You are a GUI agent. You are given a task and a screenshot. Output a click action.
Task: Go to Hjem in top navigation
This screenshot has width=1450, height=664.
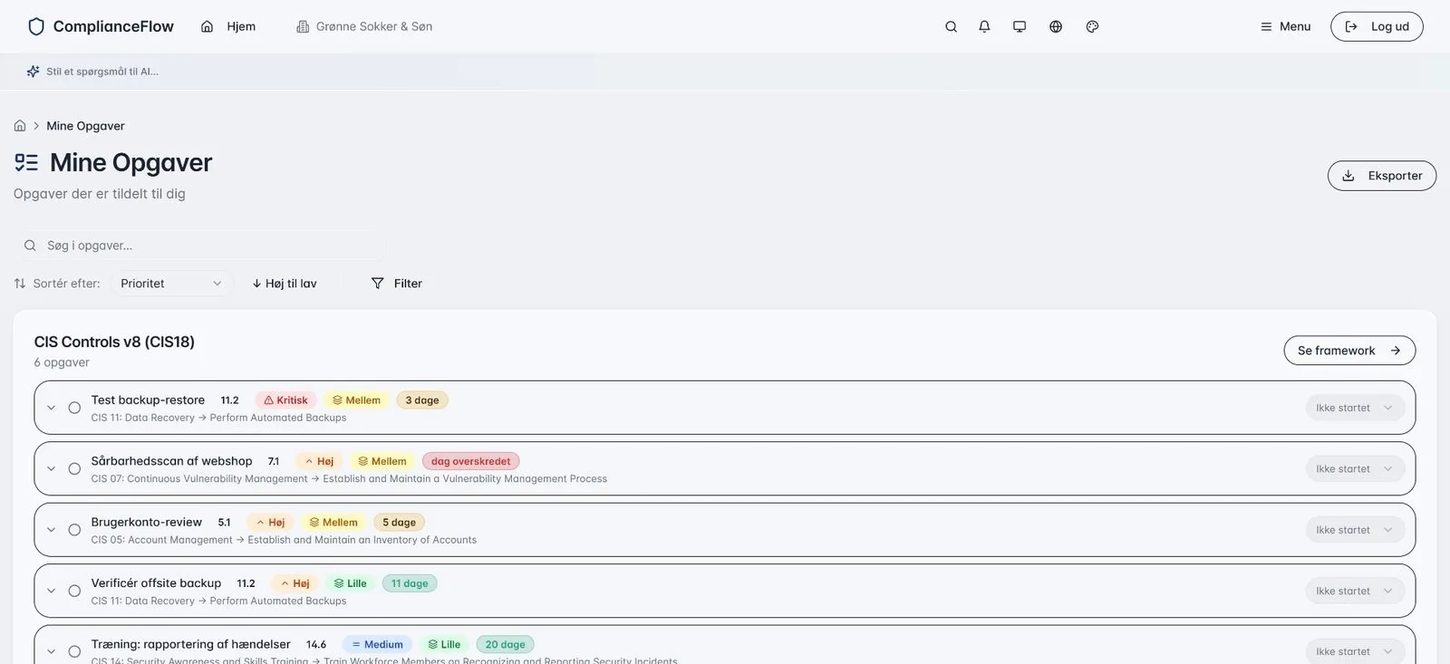coord(228,26)
